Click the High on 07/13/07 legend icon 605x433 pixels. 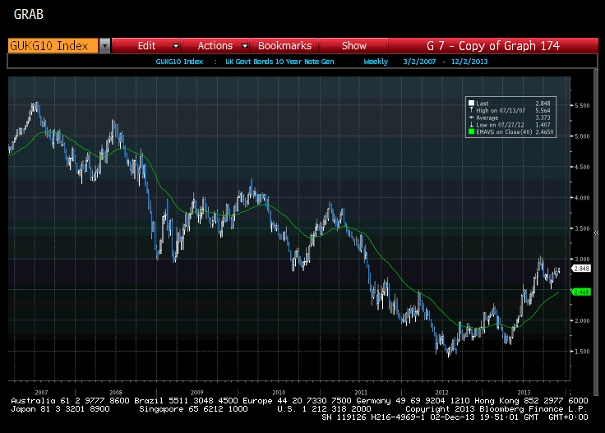tap(471, 110)
